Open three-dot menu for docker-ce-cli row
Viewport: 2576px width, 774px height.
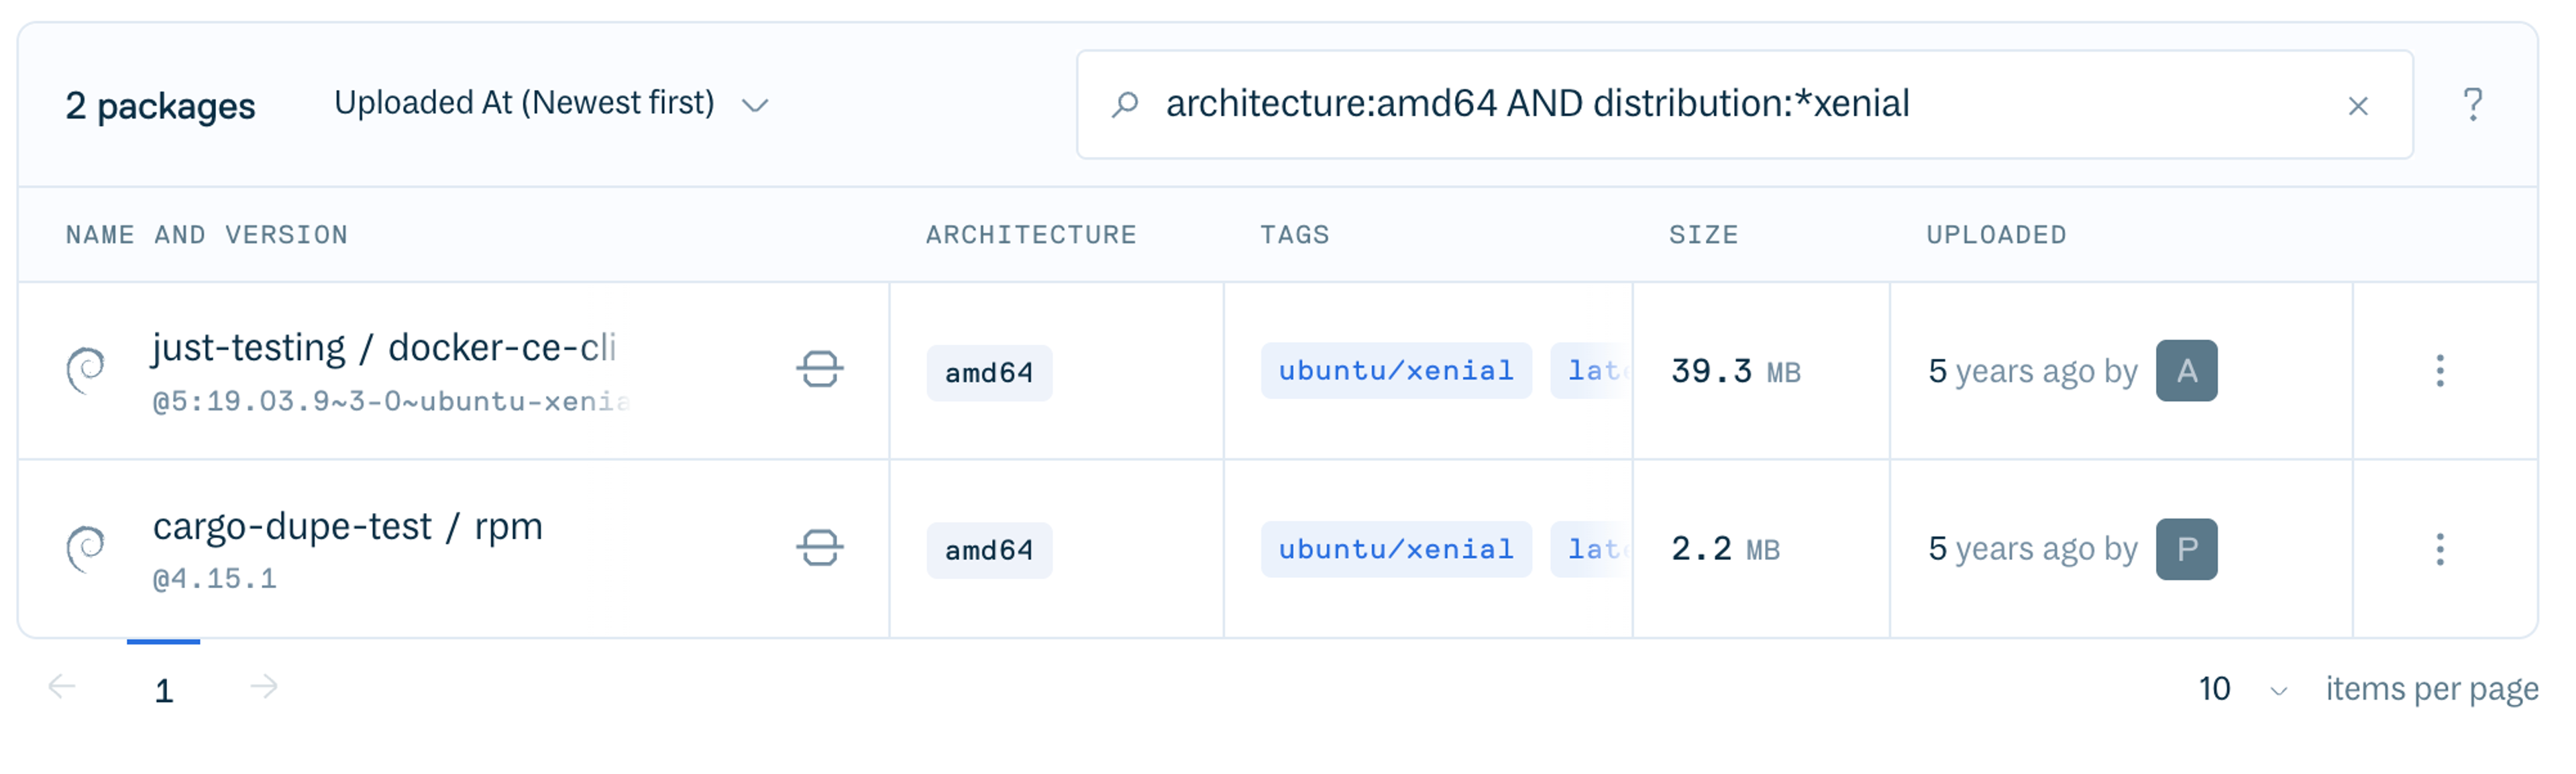point(2439,371)
